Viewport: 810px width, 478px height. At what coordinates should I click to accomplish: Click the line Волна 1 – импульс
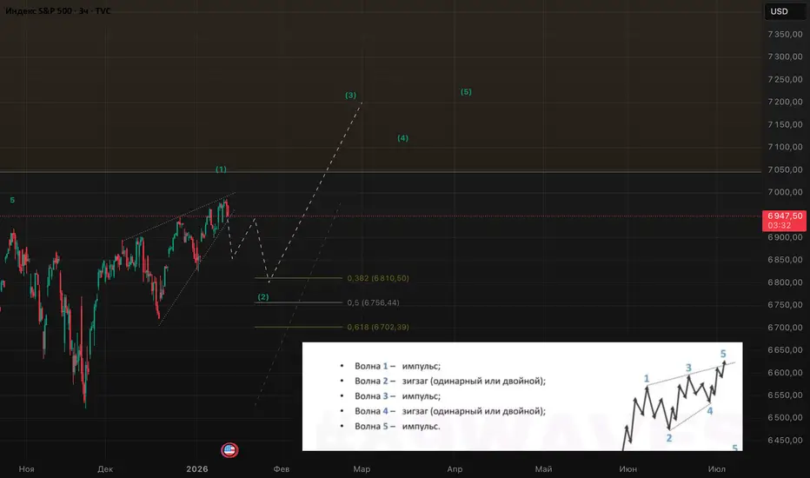397,366
